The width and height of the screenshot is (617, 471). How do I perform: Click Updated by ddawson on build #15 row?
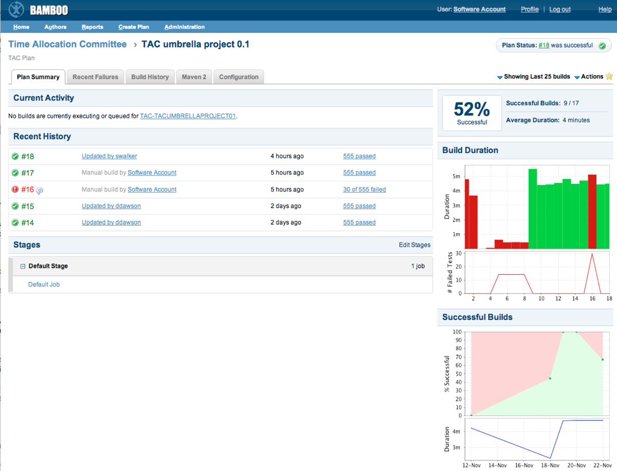pos(111,206)
